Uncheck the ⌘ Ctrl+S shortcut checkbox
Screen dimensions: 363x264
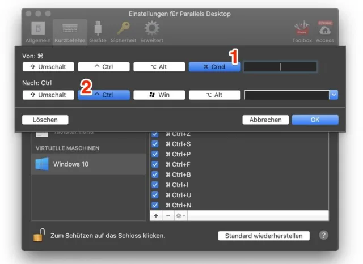(x=155, y=144)
